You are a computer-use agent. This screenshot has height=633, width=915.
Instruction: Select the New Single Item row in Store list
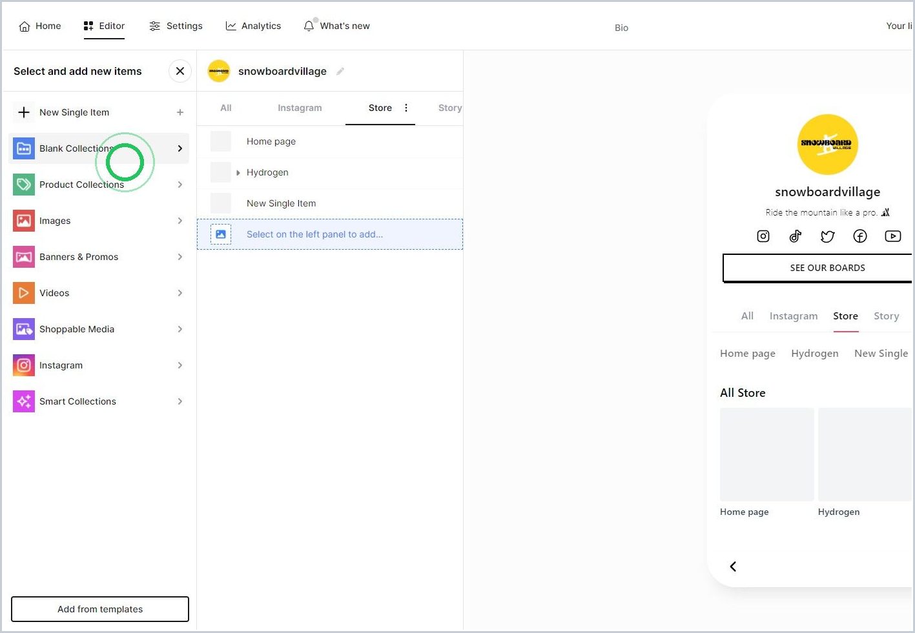point(330,203)
